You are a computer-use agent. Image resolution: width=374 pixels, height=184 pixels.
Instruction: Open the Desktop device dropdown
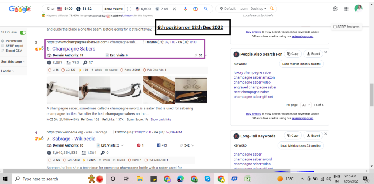258,9
